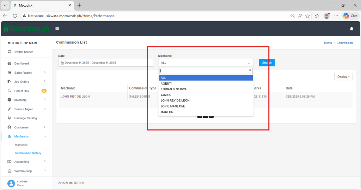Collapse the Mechanics menu section
Image resolution: width=361 pixels, height=190 pixels.
(45, 136)
